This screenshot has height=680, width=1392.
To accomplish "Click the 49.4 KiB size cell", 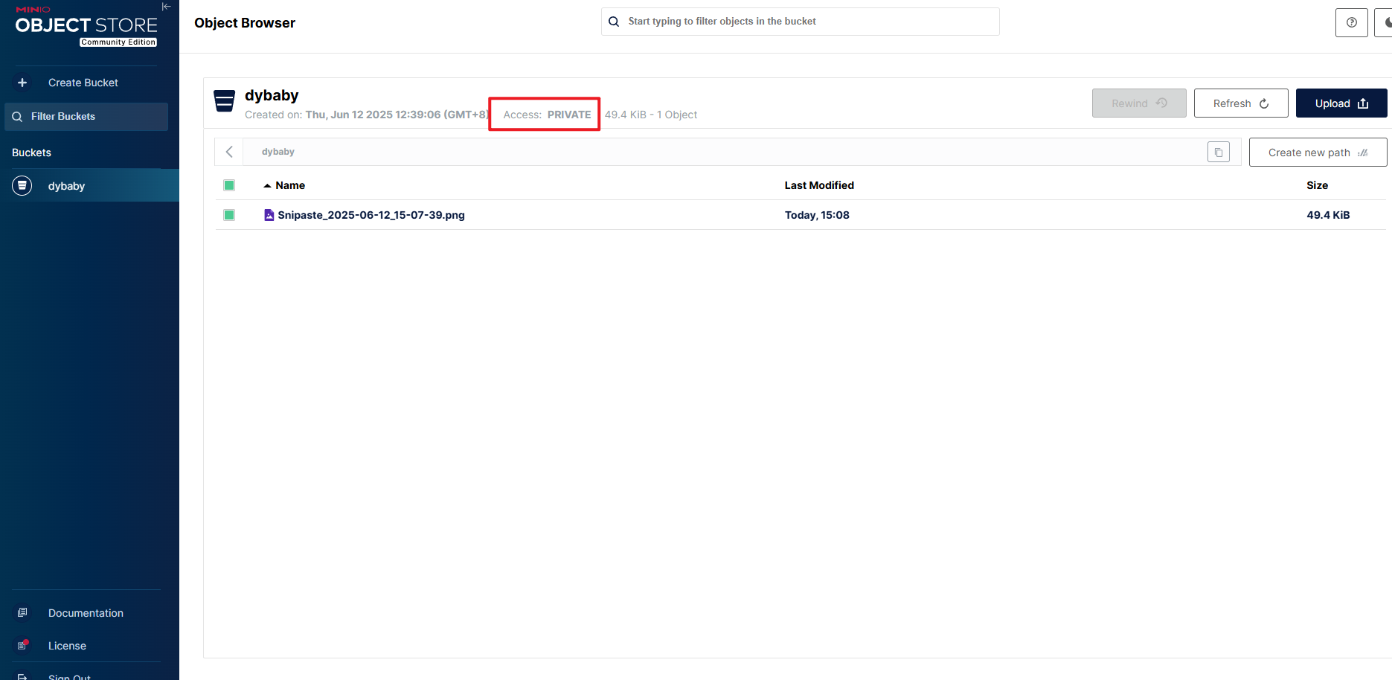I will coord(1328,215).
